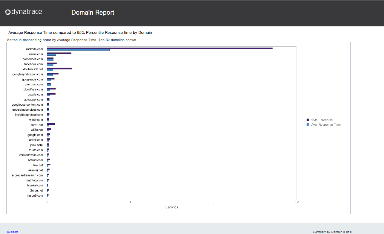Click rackcdn.com average response bar
The height and width of the screenshot is (234, 384).
(78, 50)
